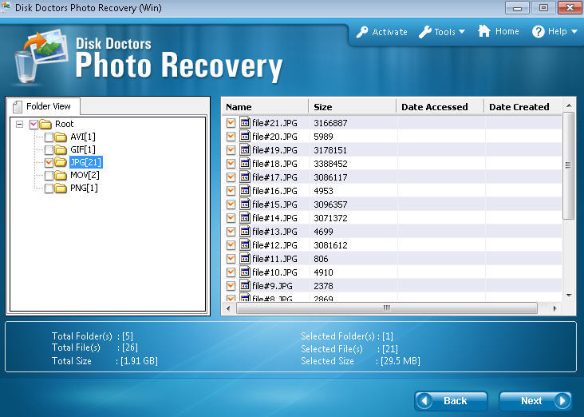Click the image icon of file#17.JPG
The image size is (584, 417).
pyautogui.click(x=245, y=177)
